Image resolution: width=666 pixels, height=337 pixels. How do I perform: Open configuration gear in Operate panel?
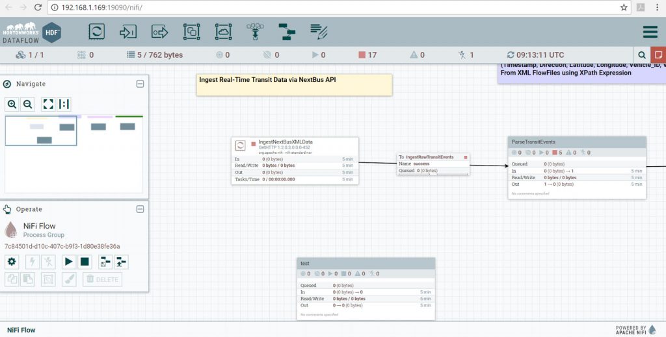pyautogui.click(x=12, y=262)
